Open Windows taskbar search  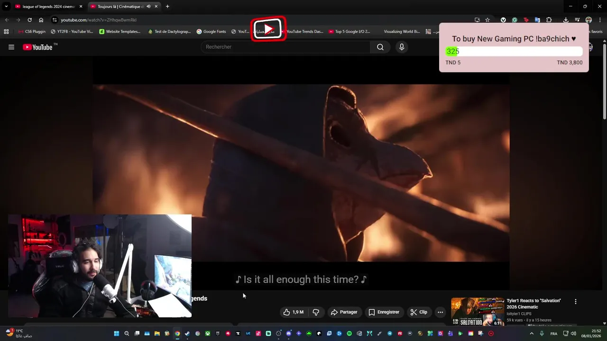pos(127,333)
